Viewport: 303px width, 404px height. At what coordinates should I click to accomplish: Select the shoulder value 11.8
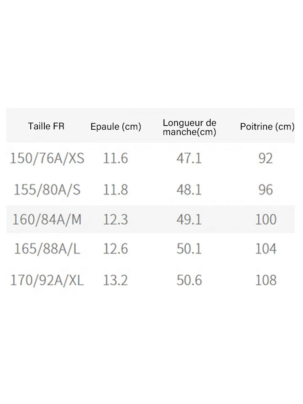(116, 190)
